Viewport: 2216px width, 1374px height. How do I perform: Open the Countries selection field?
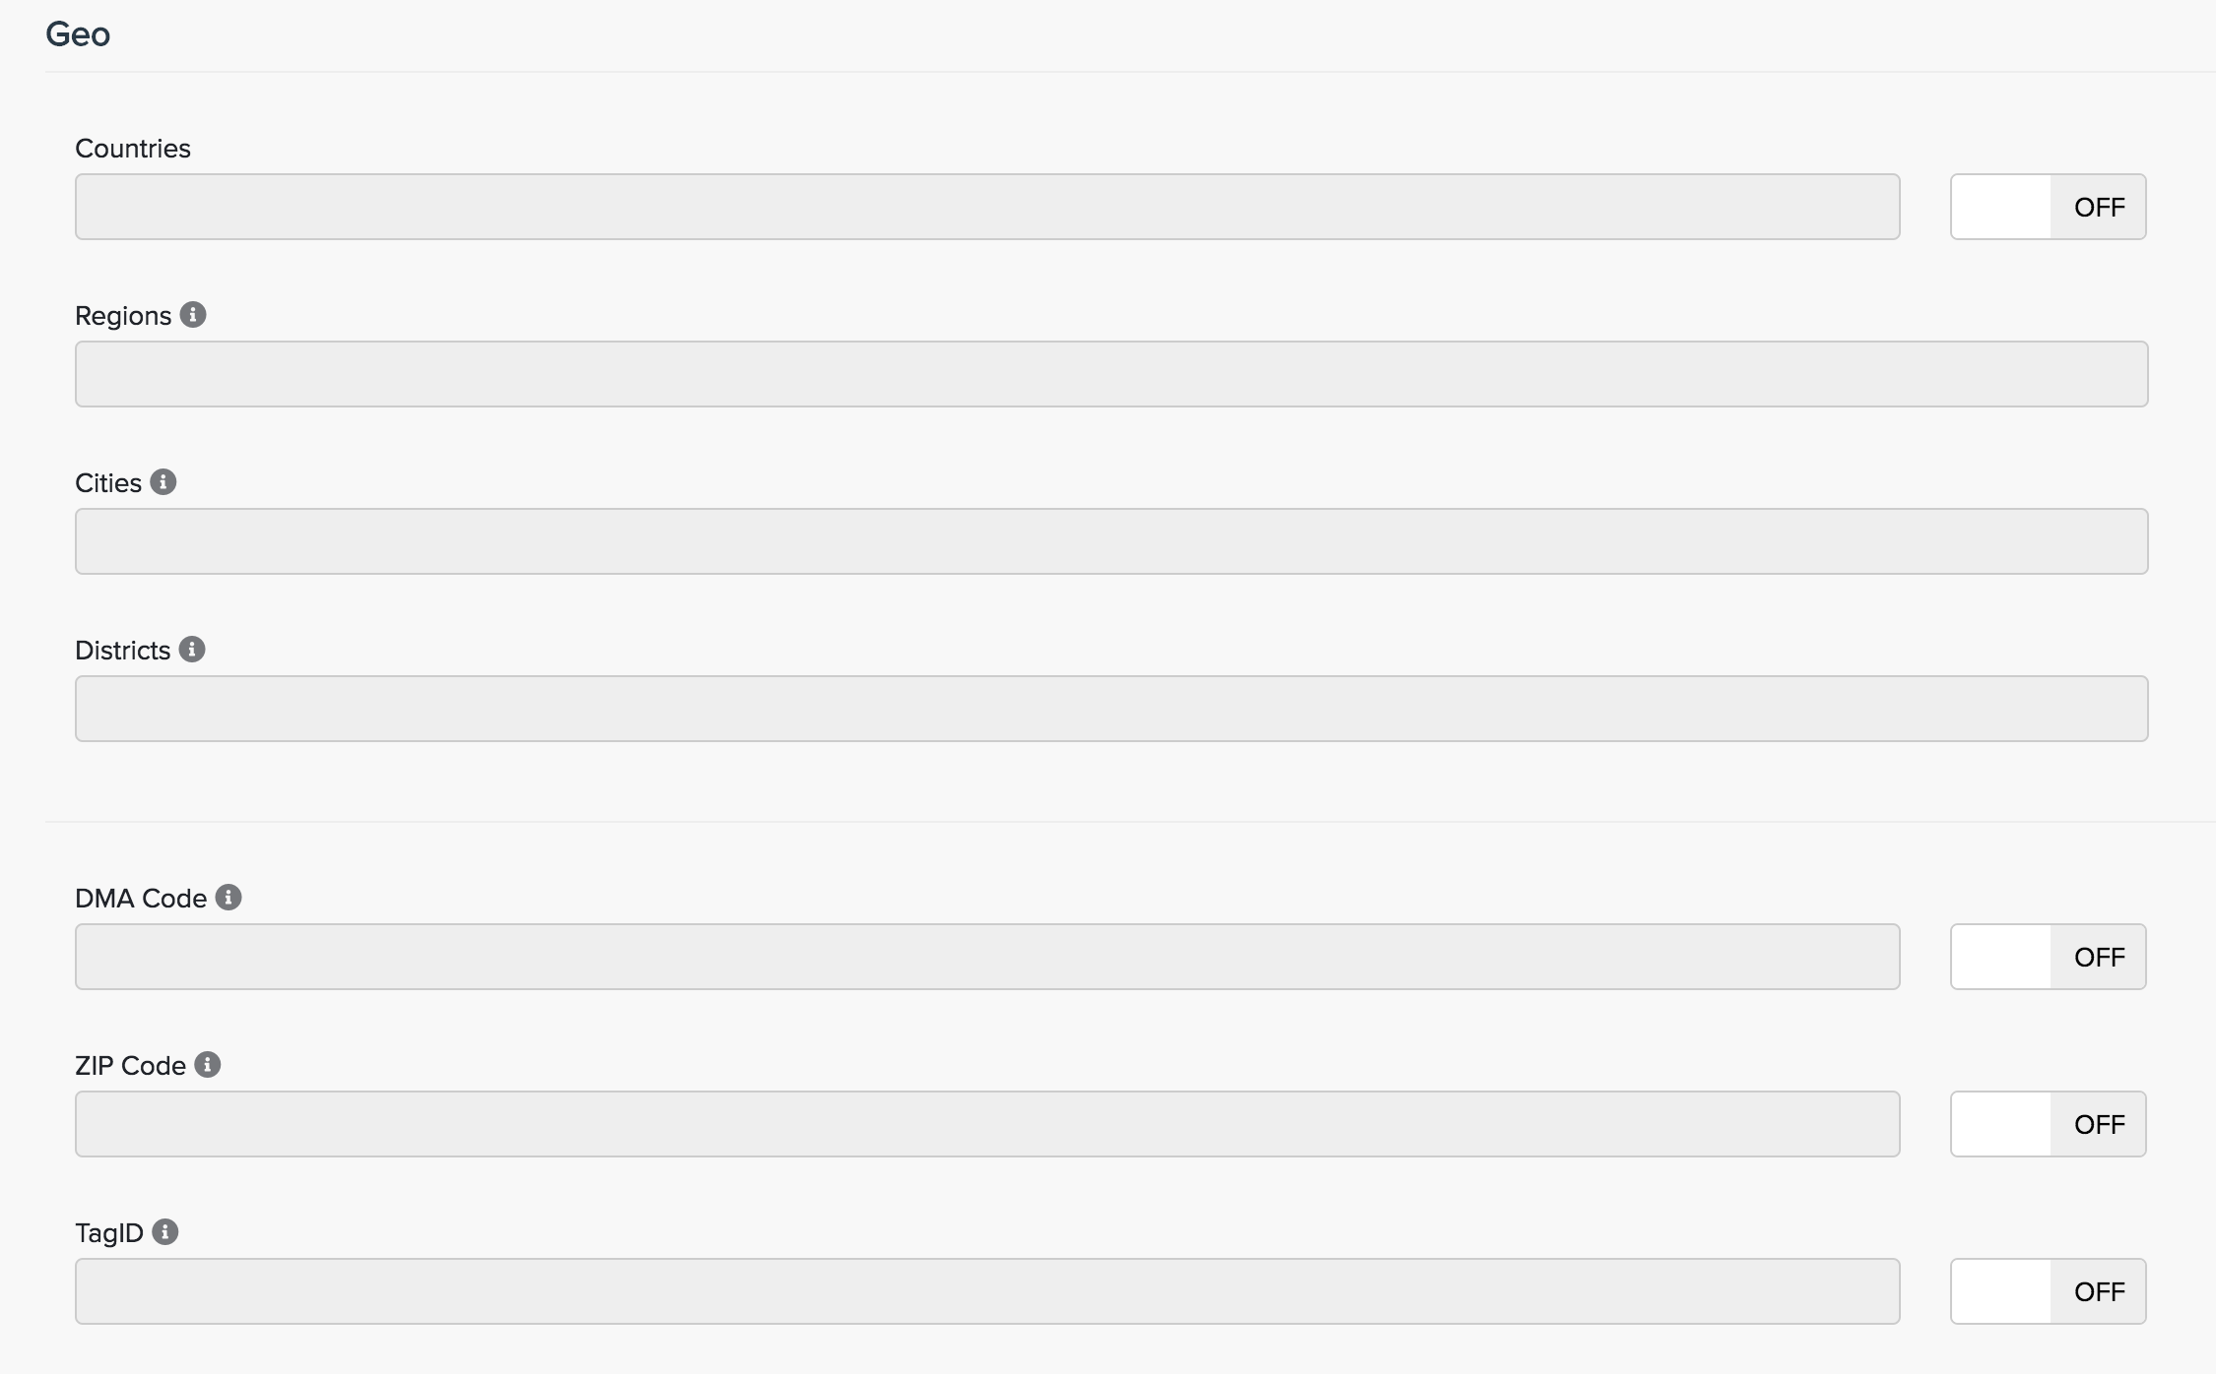pyautogui.click(x=987, y=207)
